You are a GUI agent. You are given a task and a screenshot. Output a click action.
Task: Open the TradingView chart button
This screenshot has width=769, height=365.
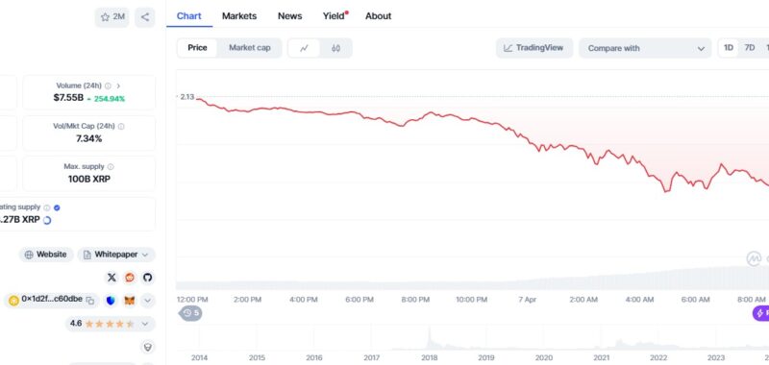534,48
